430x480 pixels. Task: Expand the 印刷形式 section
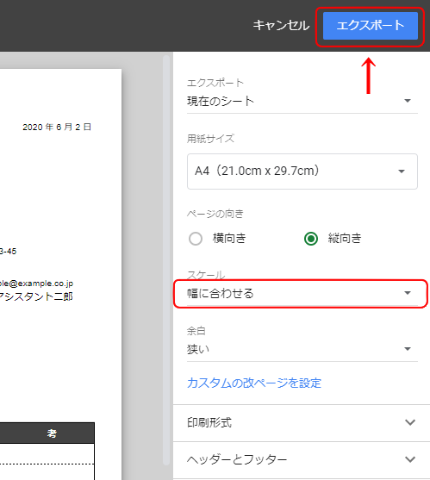(302, 423)
